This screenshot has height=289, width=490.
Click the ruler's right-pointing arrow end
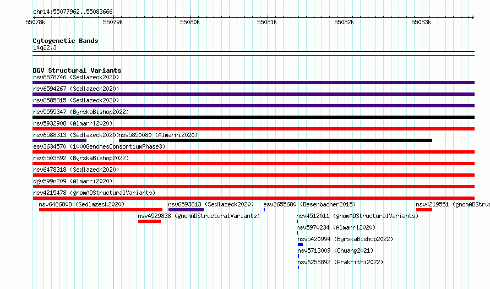coord(472,17)
